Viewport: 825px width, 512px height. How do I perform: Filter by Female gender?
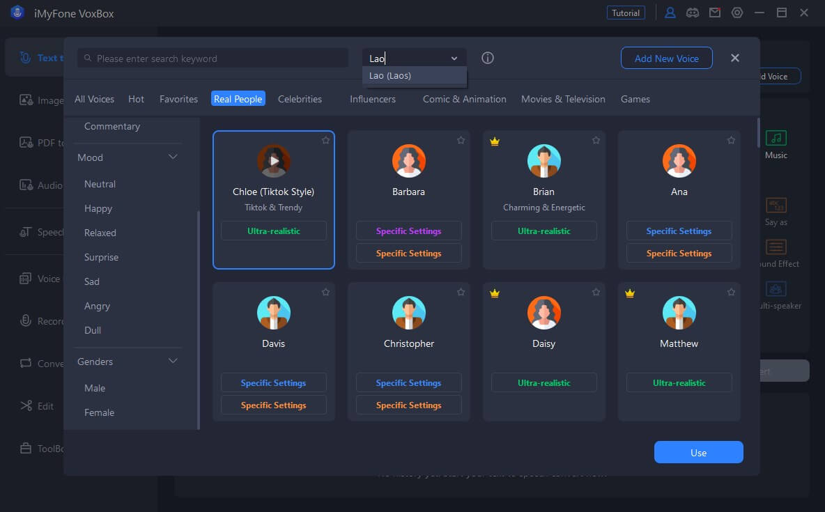[x=100, y=412]
